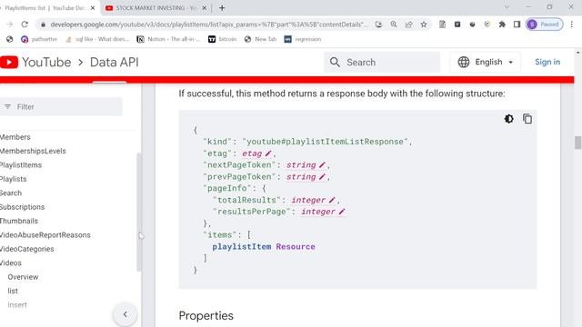Select the Properties heading text

pyautogui.click(x=206, y=315)
